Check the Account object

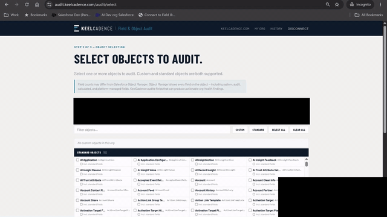192,180
